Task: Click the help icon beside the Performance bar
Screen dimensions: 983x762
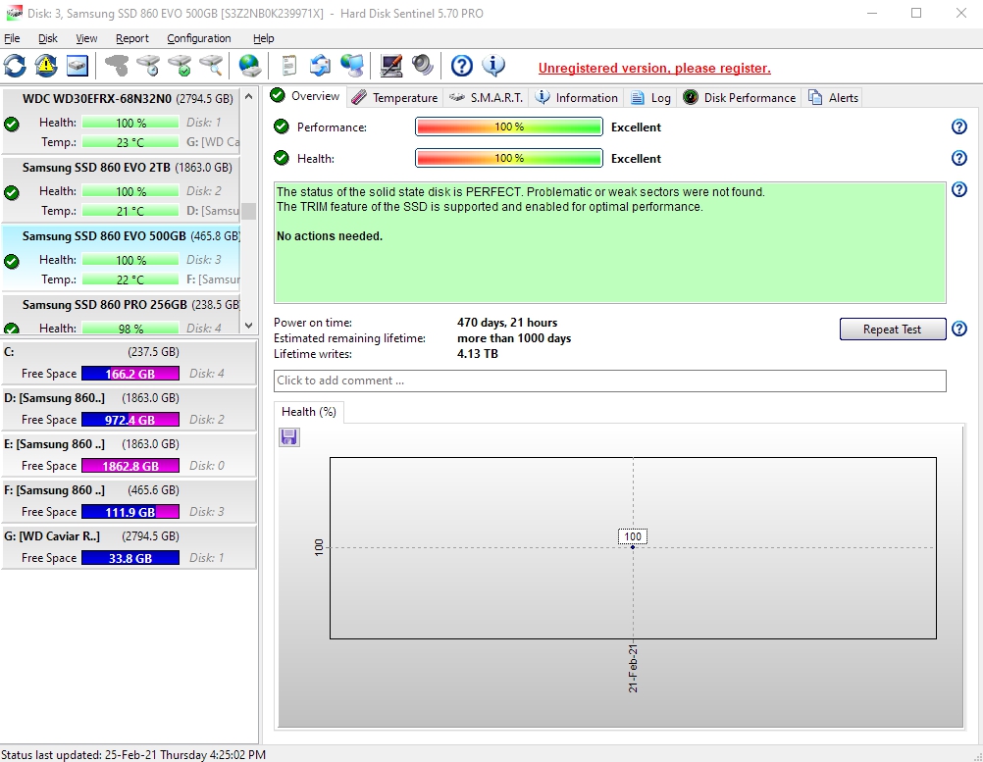Action: click(958, 127)
